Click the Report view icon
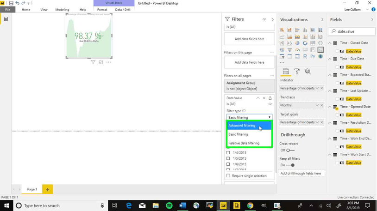This screenshot has width=377, height=211. pyautogui.click(x=6, y=19)
